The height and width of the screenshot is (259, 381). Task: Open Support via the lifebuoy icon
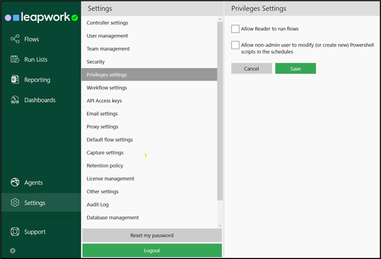[x=15, y=231]
